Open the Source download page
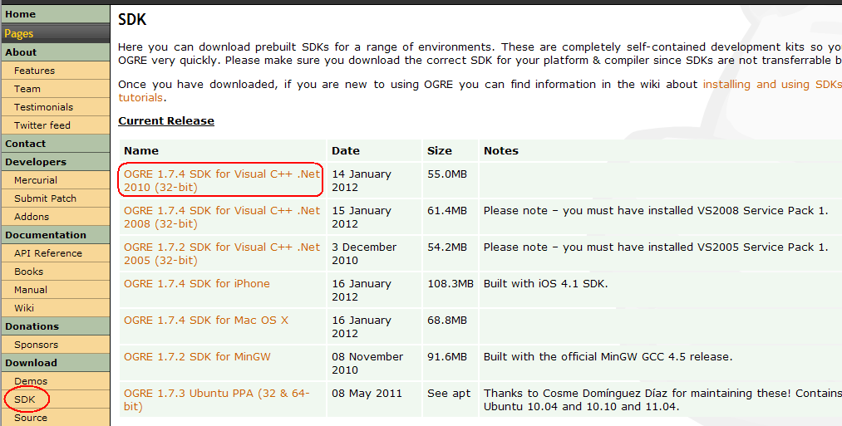 point(56,418)
